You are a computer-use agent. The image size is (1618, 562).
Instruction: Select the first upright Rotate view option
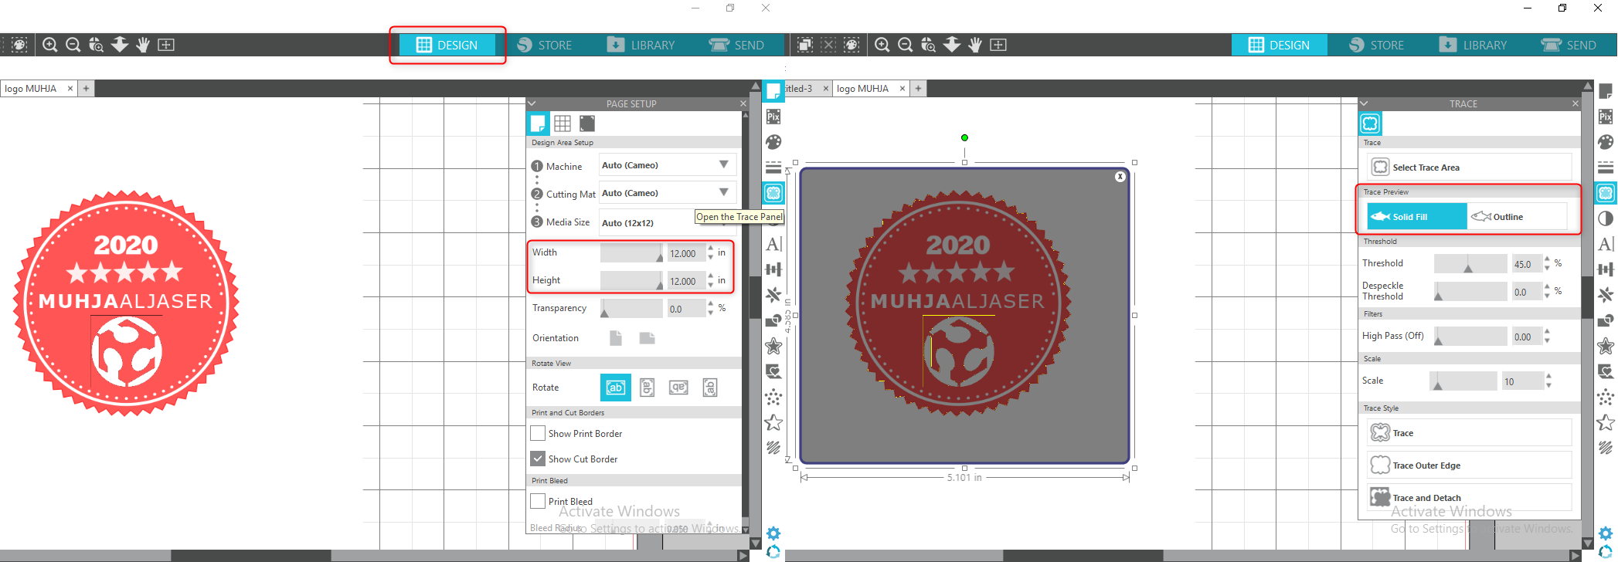616,388
